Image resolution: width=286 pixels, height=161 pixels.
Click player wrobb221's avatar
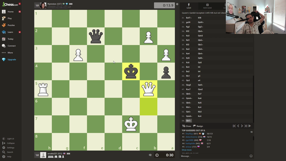pos(43,155)
